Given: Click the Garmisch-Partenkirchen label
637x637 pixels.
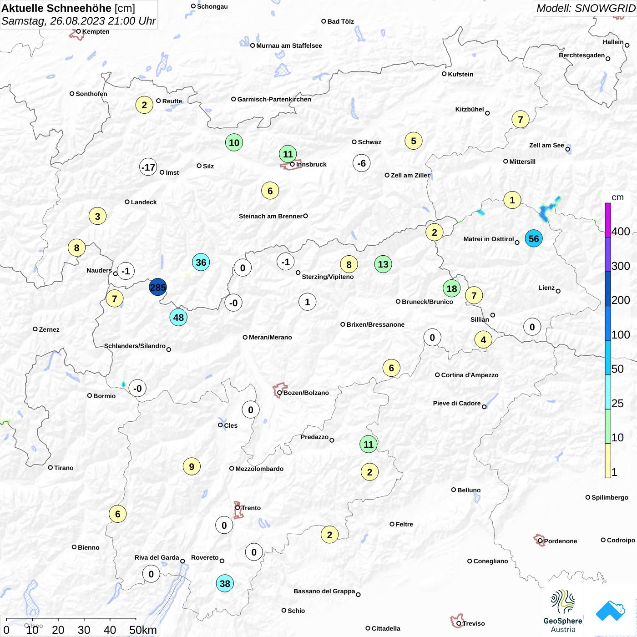Looking at the screenshot, I should (x=274, y=99).
